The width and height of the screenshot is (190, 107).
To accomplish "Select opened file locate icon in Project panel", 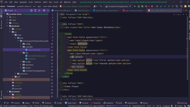I will [x=31, y=11].
